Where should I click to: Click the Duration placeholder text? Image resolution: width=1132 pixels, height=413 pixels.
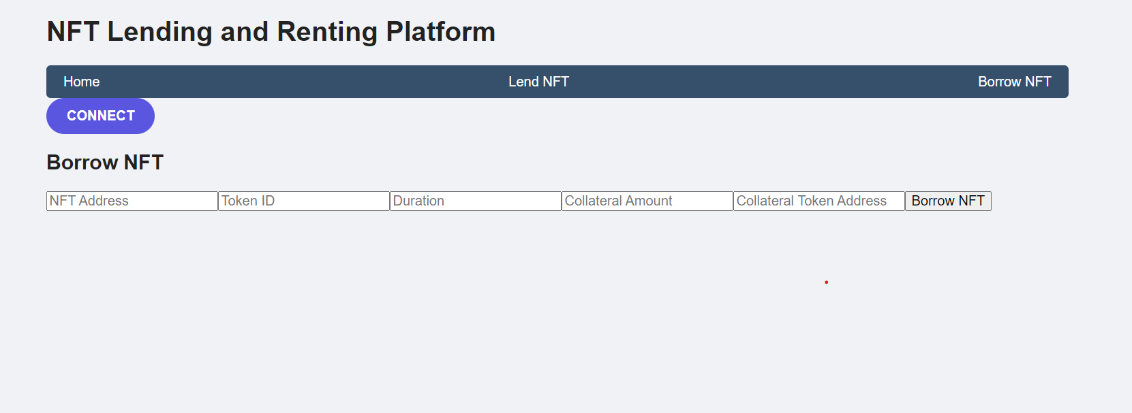[x=418, y=200]
